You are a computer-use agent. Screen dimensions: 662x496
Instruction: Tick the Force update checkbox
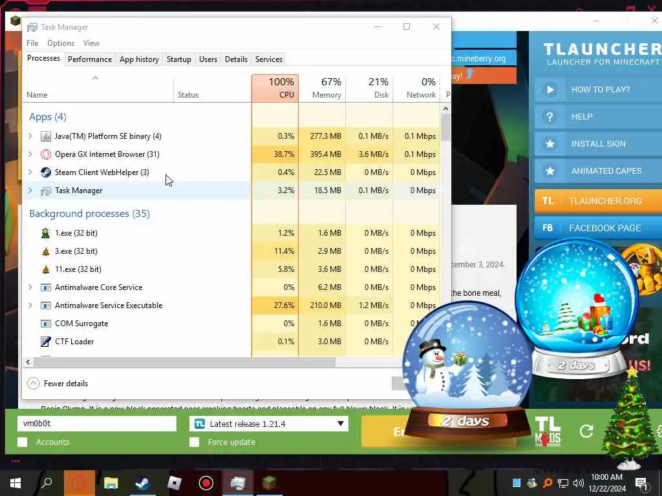194,442
